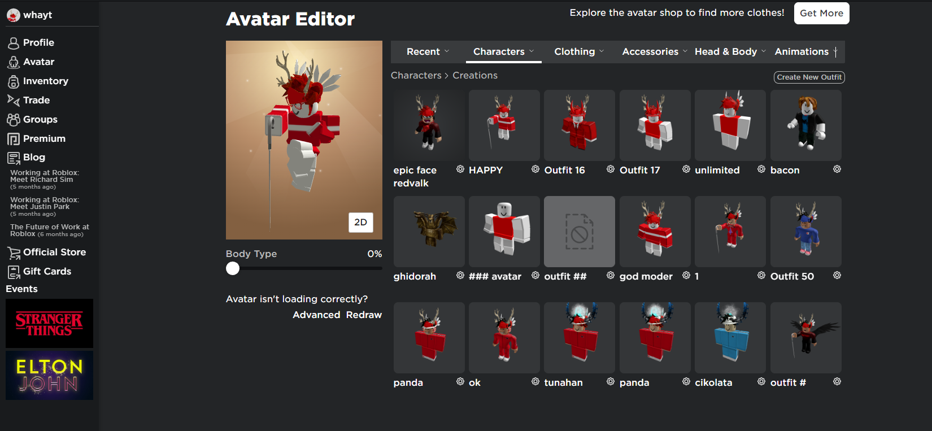Open Official Store cart icon
The width and height of the screenshot is (932, 431).
pyautogui.click(x=14, y=252)
